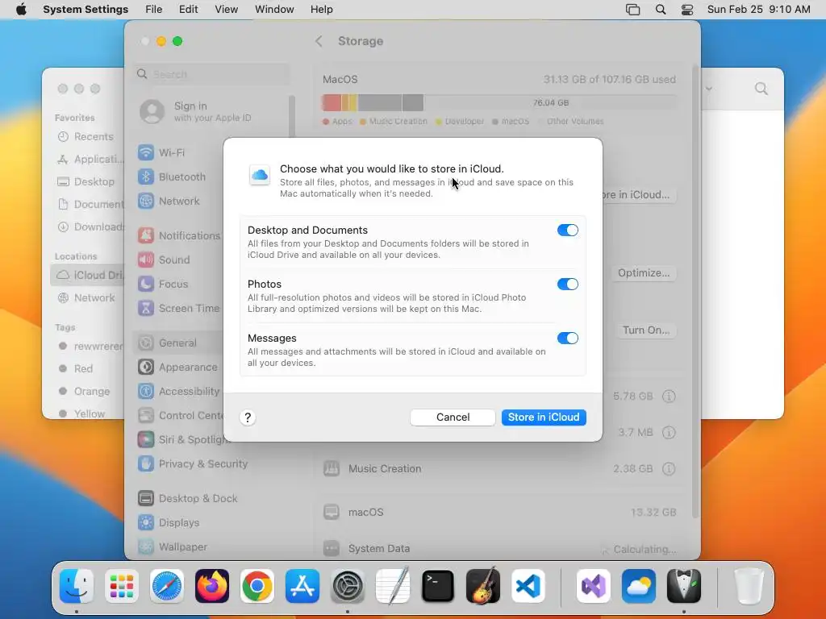Toggle Desktop and Documents iCloud switch
Screen dimensions: 826x619
(567, 230)
